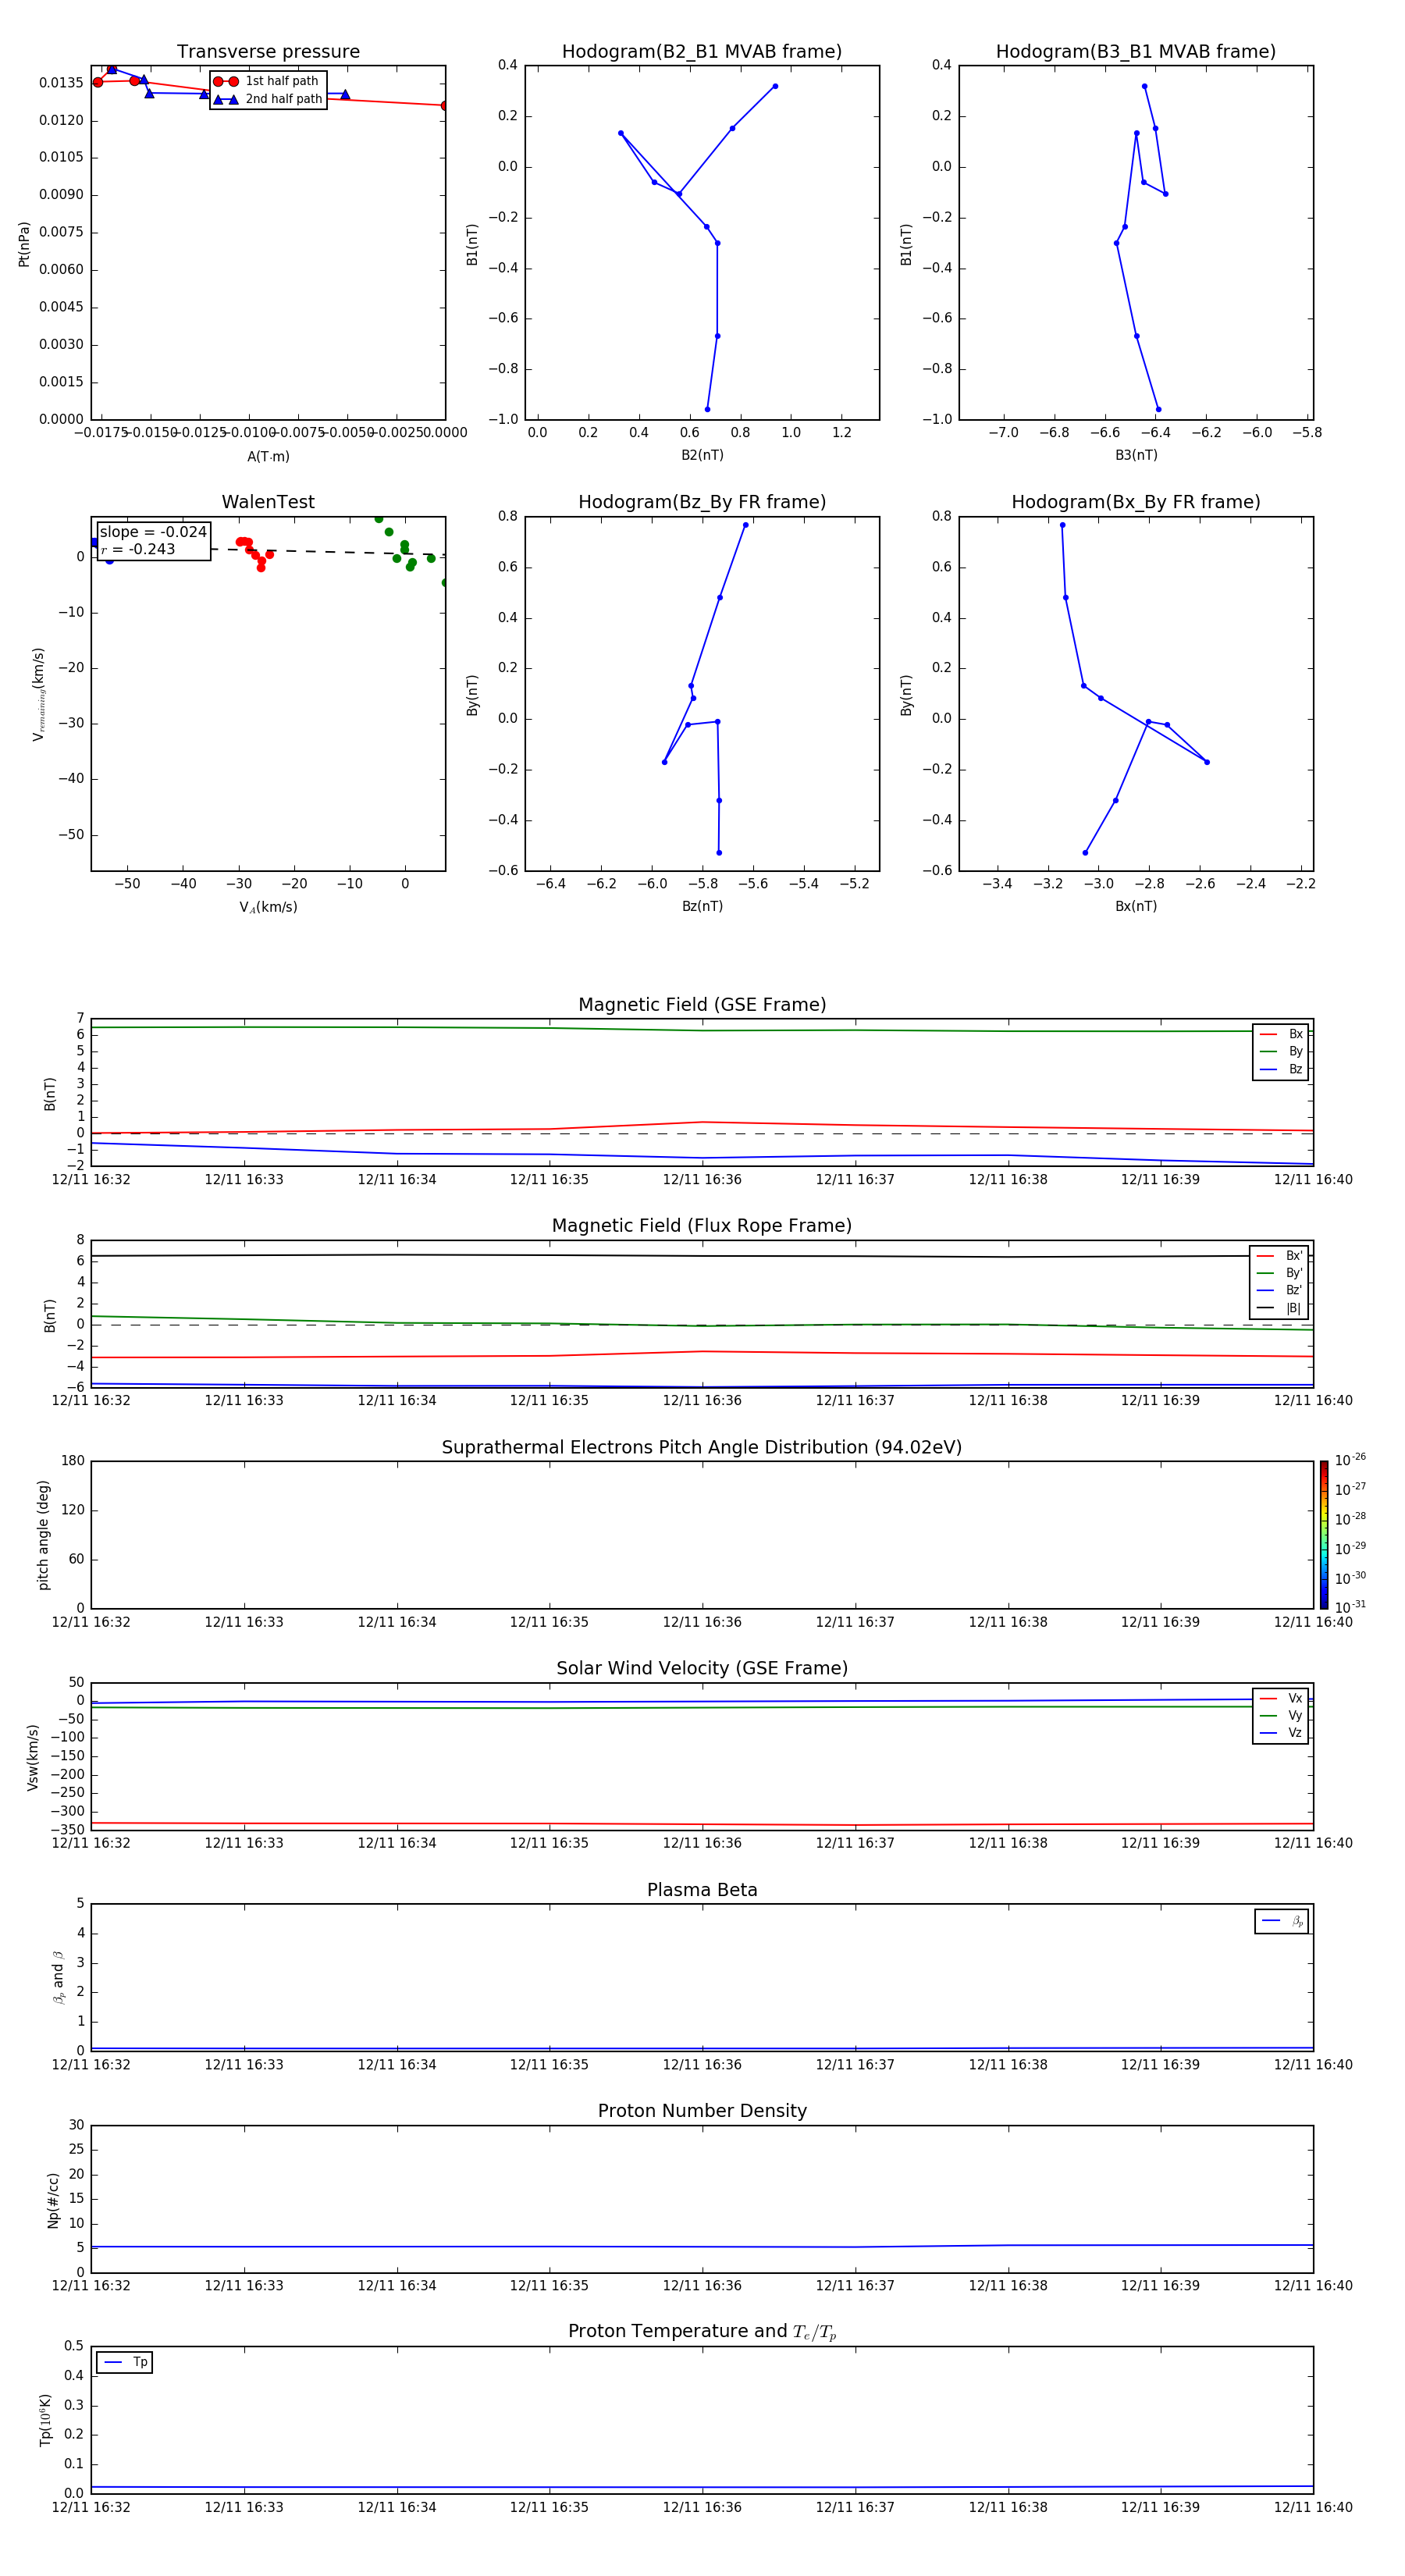Click the 'Vsw(km/s)' axis label
The width and height of the screenshot is (1405, 2576).
(x=32, y=1757)
